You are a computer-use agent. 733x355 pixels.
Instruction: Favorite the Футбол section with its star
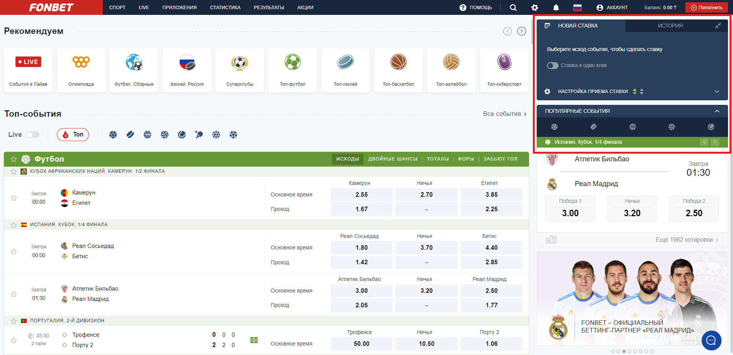(x=14, y=159)
